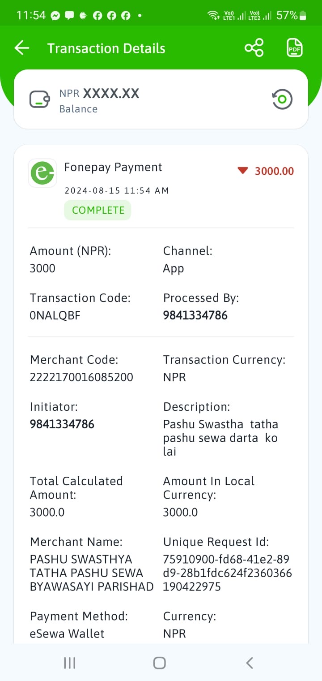Tap the Transaction Details title
322x681 pixels.
(x=106, y=48)
